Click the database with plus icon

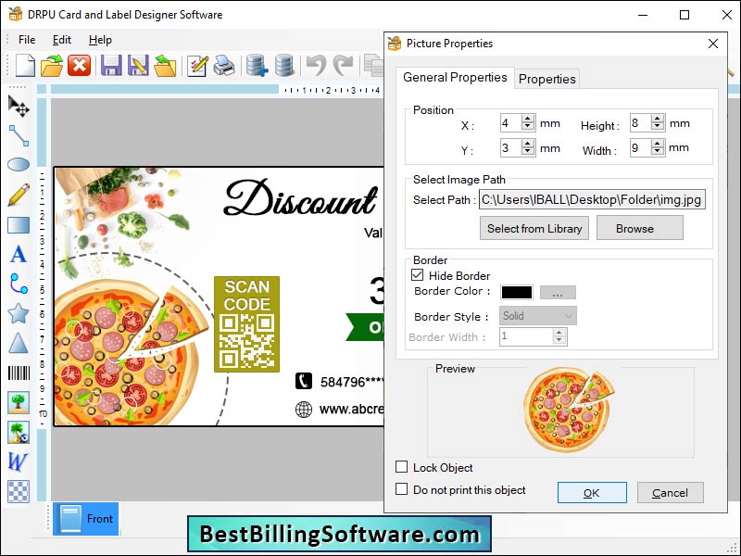pyautogui.click(x=257, y=65)
